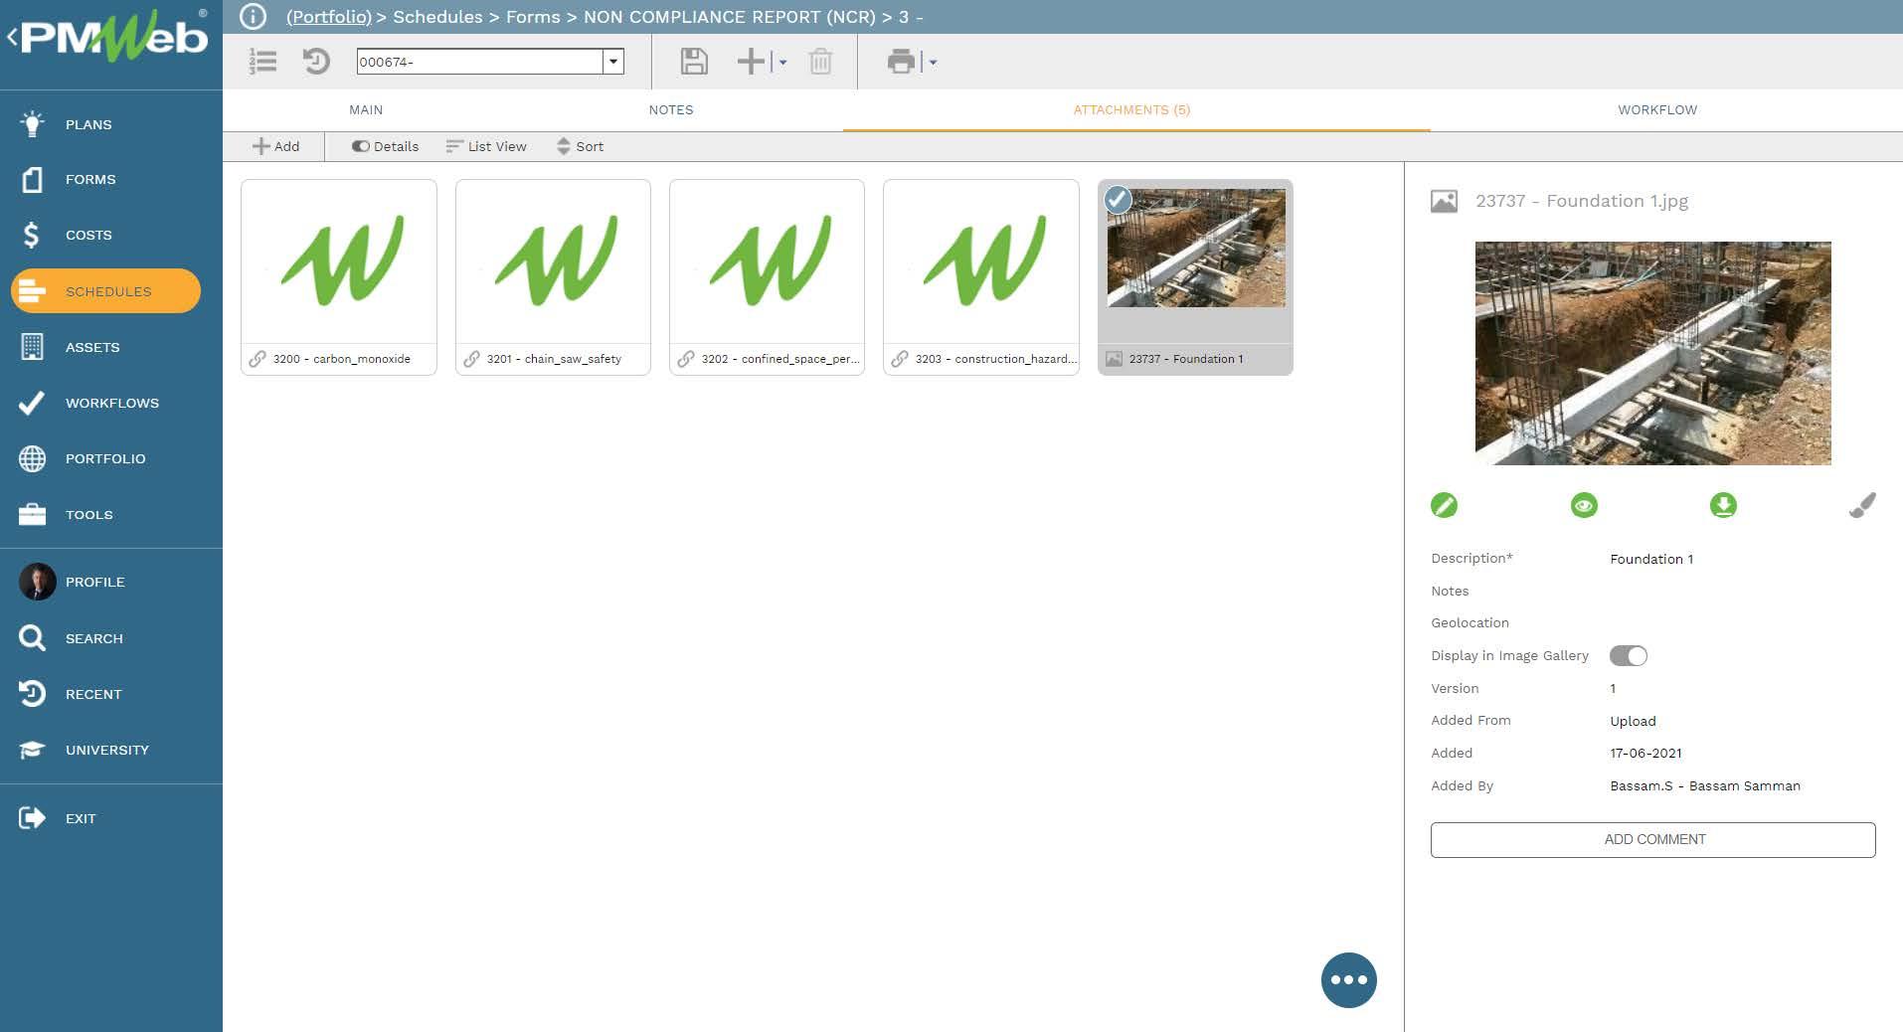Open the record list icon in toolbar
The height and width of the screenshot is (1032, 1903).
click(262, 62)
